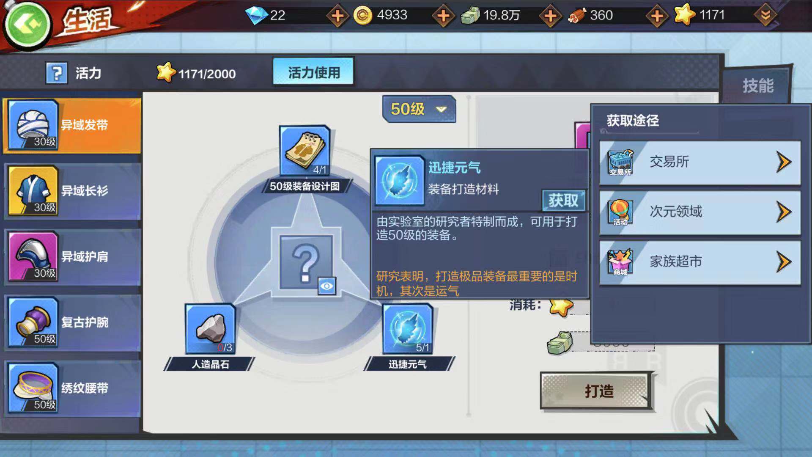Image resolution: width=812 pixels, height=457 pixels.
Task: Click the 获取 obtain button
Action: pyautogui.click(x=563, y=201)
